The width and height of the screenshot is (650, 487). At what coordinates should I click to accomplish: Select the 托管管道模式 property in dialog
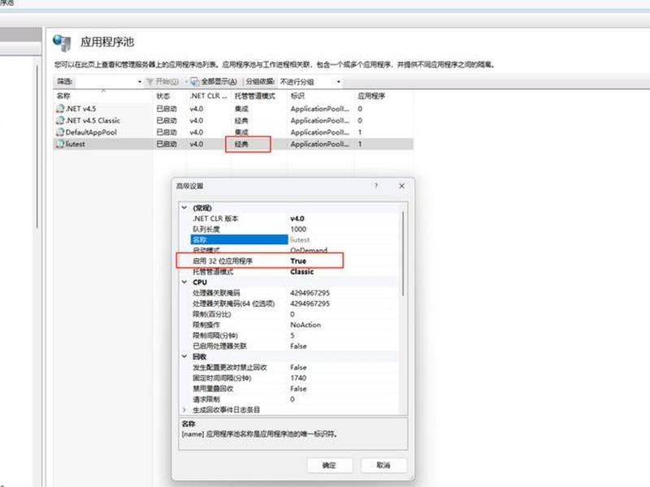click(213, 272)
